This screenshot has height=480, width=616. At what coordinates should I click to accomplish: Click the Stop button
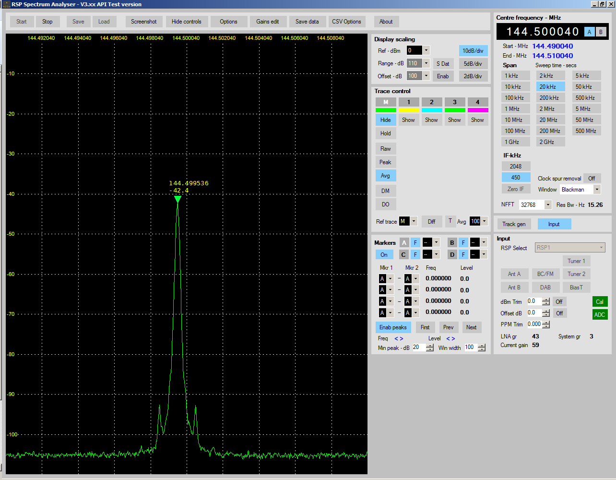(47, 22)
